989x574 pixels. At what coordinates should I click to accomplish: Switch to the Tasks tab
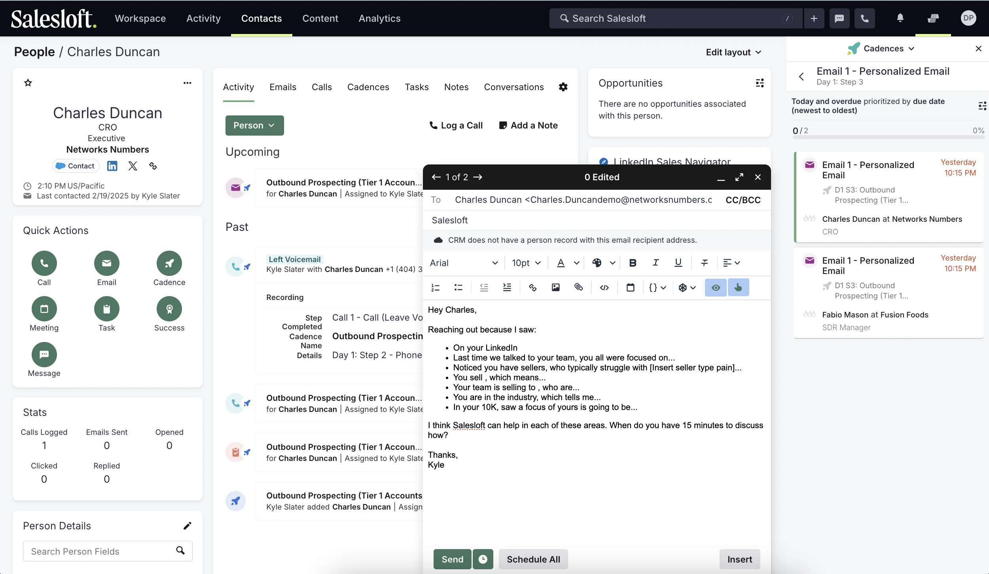417,87
